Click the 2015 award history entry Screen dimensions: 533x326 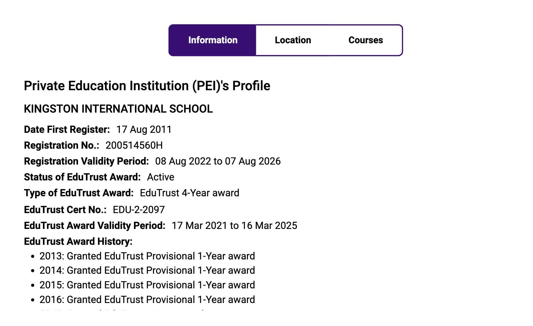[x=147, y=285]
